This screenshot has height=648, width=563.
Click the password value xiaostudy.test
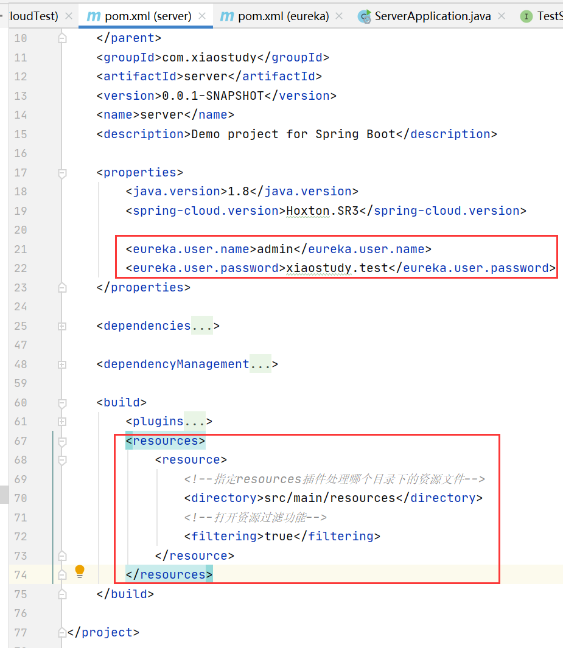coord(337,268)
